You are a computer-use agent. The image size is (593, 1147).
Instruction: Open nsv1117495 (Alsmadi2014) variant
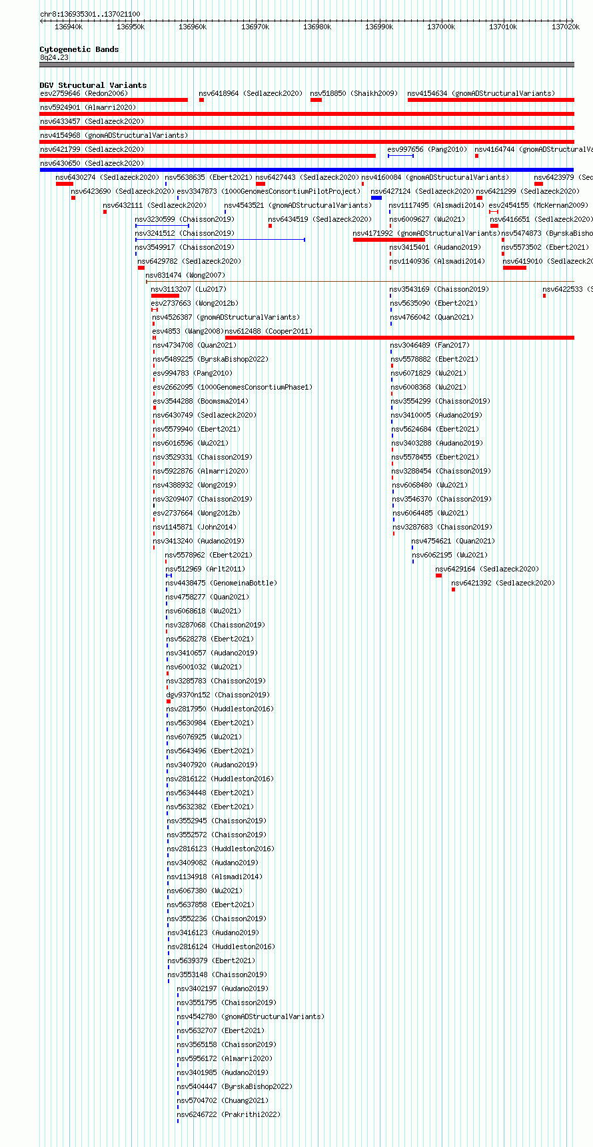pyautogui.click(x=437, y=206)
